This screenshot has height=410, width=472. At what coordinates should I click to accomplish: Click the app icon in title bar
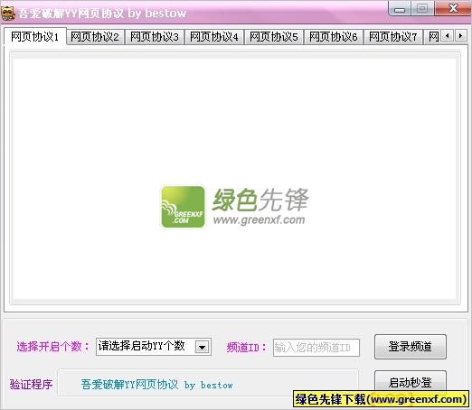[8, 14]
